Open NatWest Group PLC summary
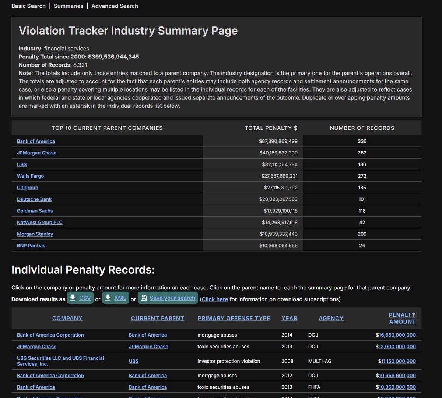Viewport: 442px width, 398px height. point(40,222)
